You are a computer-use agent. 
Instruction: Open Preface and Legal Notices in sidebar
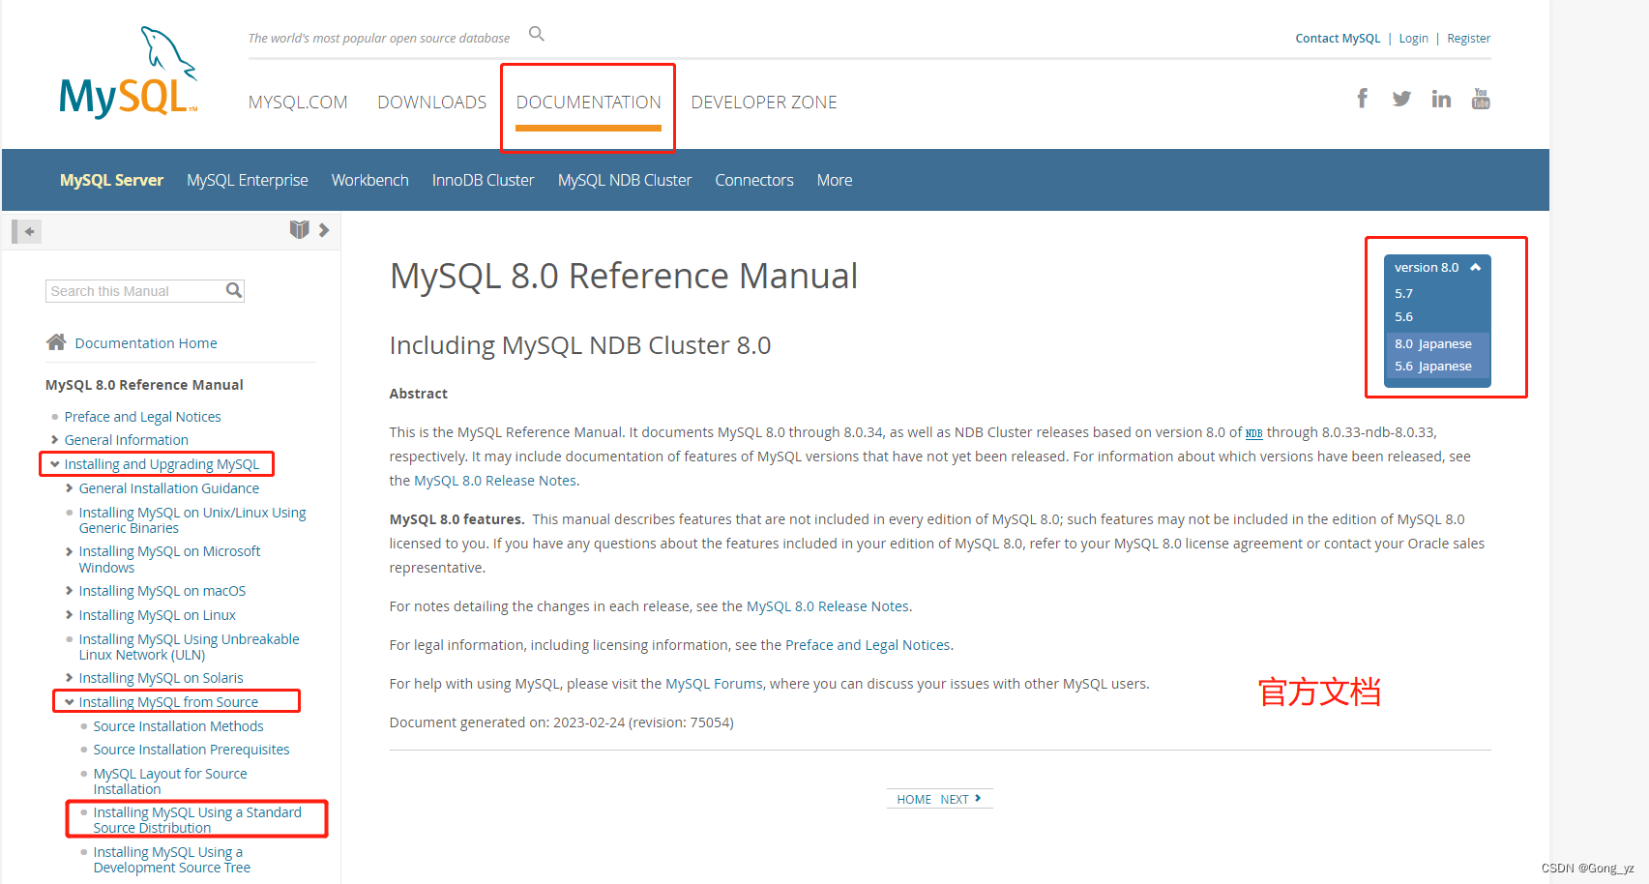coord(142,417)
